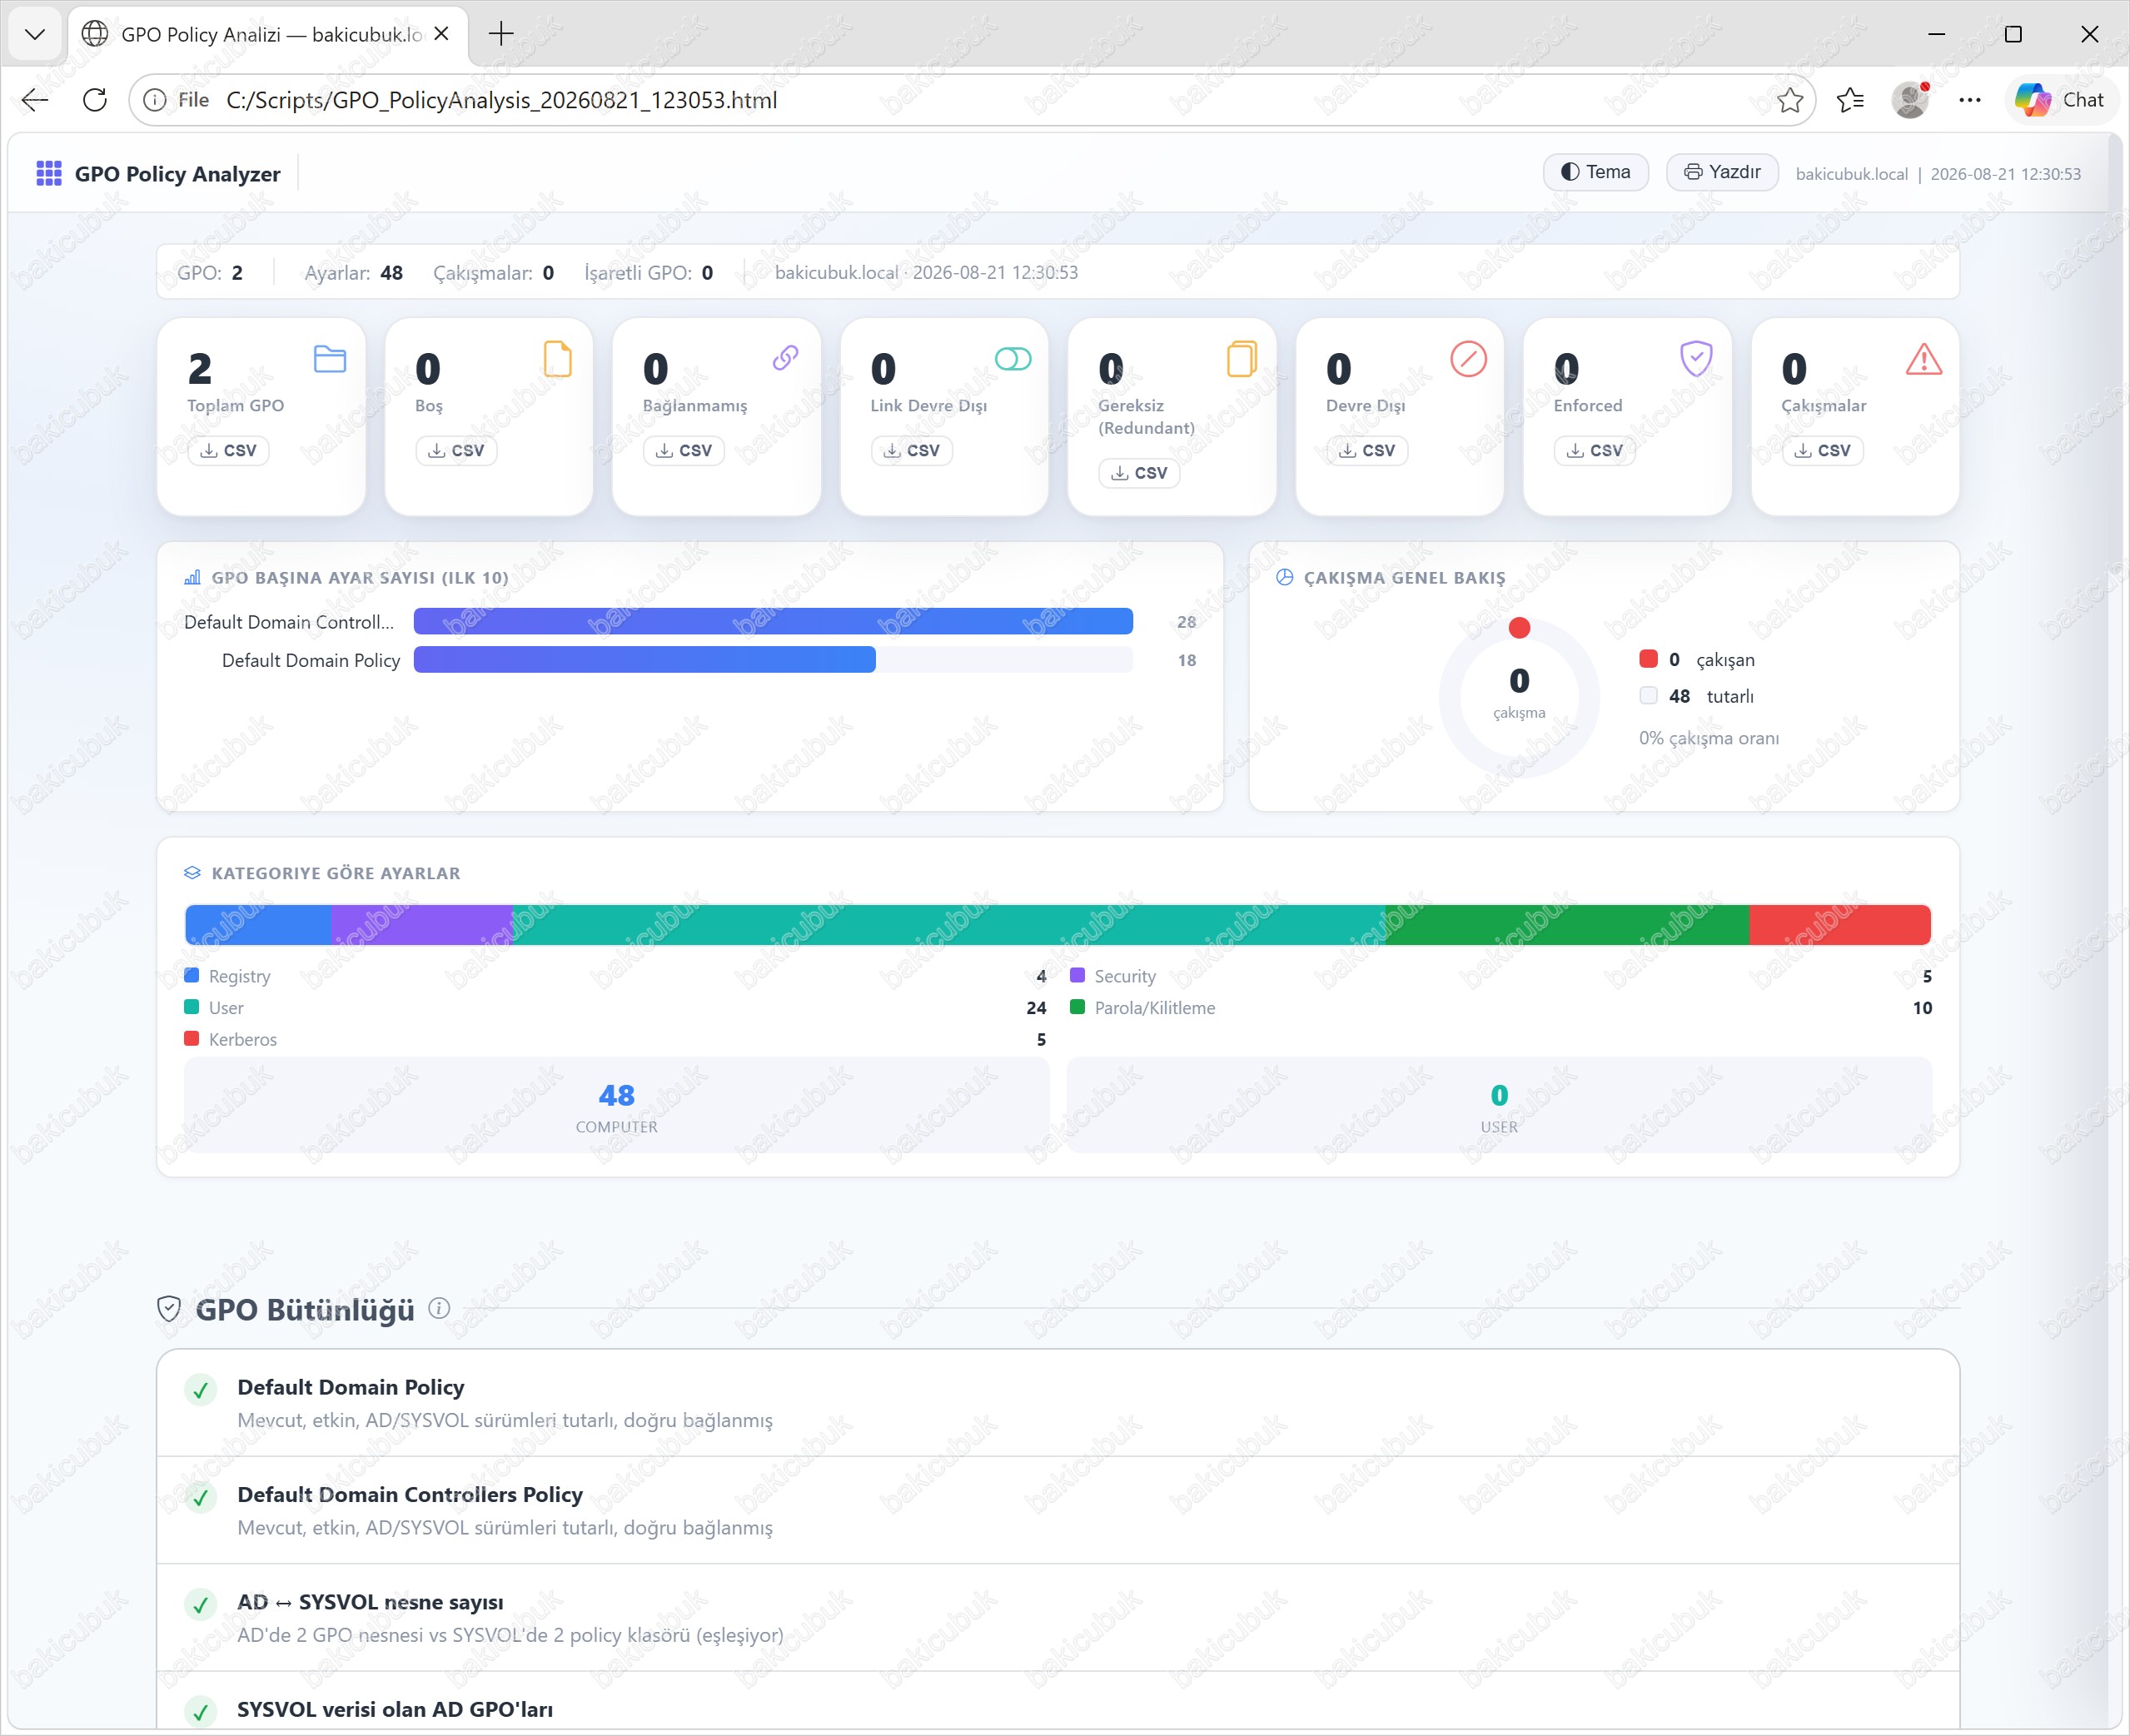The height and width of the screenshot is (1736, 2130).
Task: Click the copy icon on Gereksiz (Redundant) card
Action: (x=1241, y=358)
